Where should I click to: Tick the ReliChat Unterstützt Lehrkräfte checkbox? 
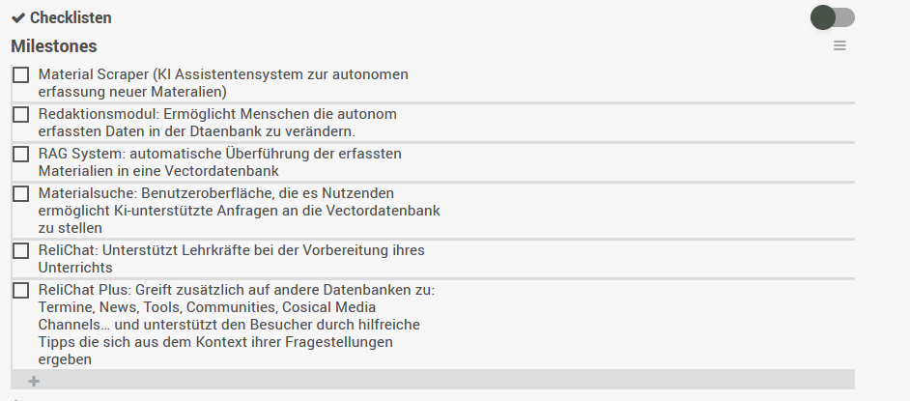(21, 251)
